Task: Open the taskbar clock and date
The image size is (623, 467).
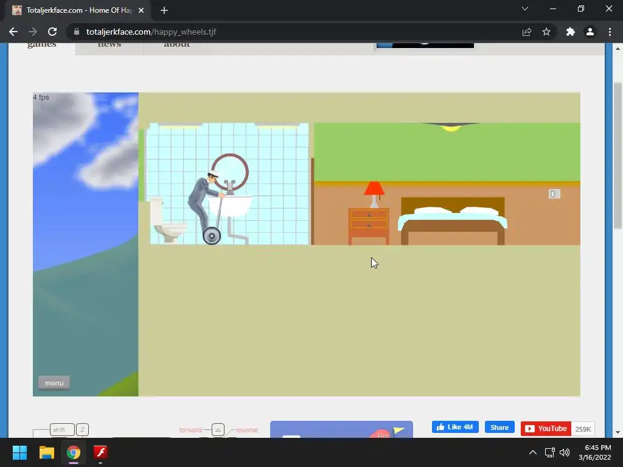Action: point(595,452)
